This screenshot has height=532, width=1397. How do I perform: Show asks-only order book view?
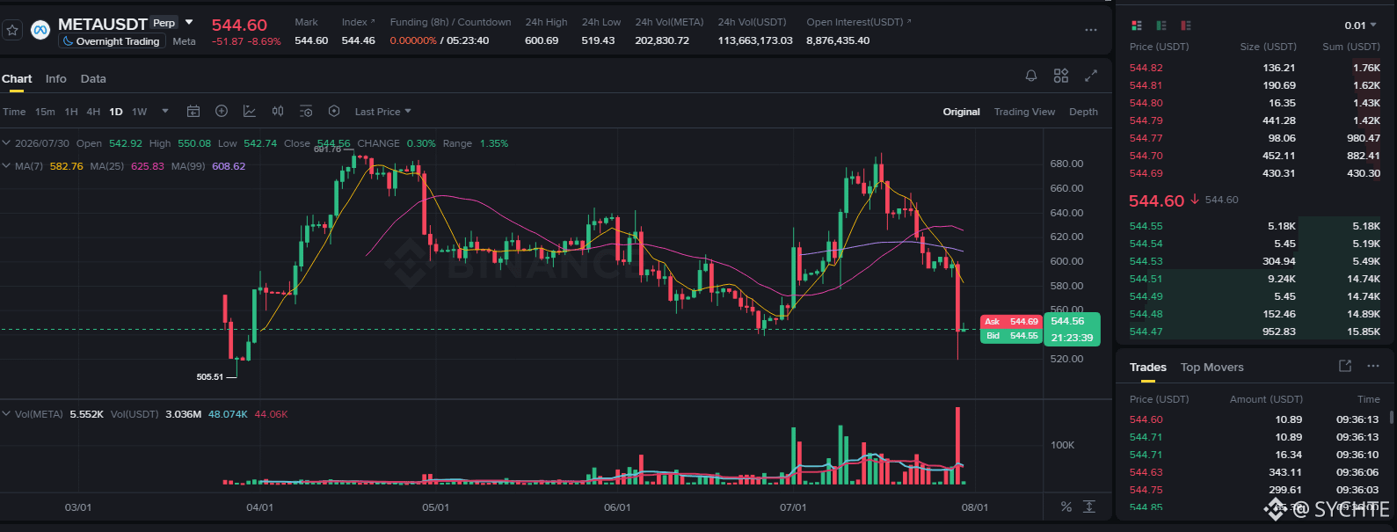[x=1186, y=26]
